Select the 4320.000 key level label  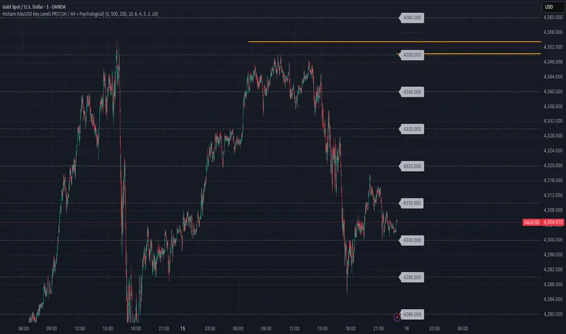tap(411, 166)
